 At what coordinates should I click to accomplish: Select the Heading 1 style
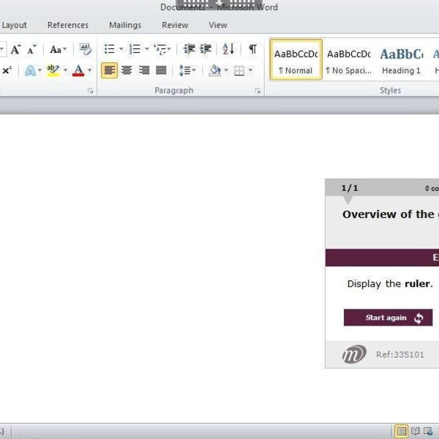click(x=401, y=60)
